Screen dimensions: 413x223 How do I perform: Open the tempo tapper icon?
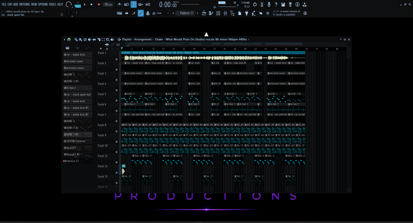point(254,13)
